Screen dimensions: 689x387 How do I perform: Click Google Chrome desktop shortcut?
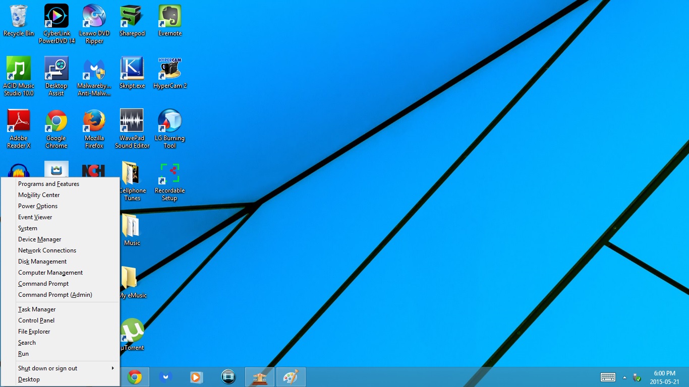click(x=56, y=129)
